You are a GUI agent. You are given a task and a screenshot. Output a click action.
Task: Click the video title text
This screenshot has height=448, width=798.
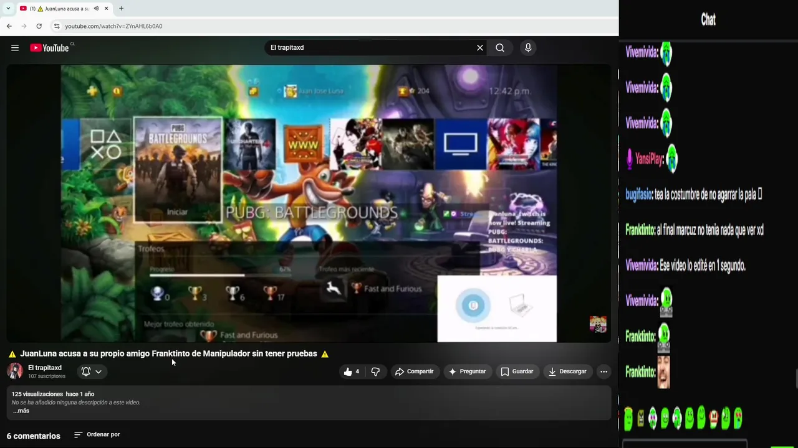pos(168,353)
